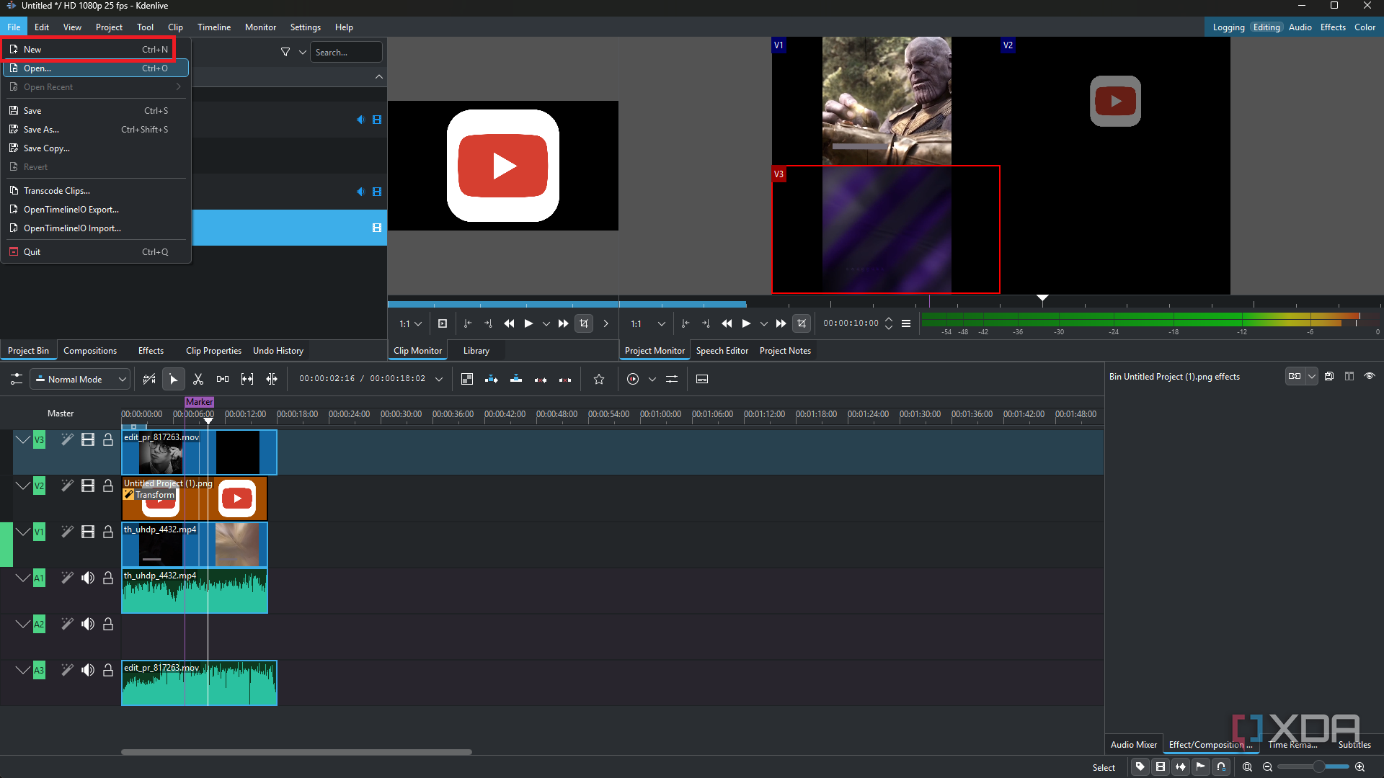Collapse the V3 track chevron
The image size is (1384, 778).
(23, 440)
